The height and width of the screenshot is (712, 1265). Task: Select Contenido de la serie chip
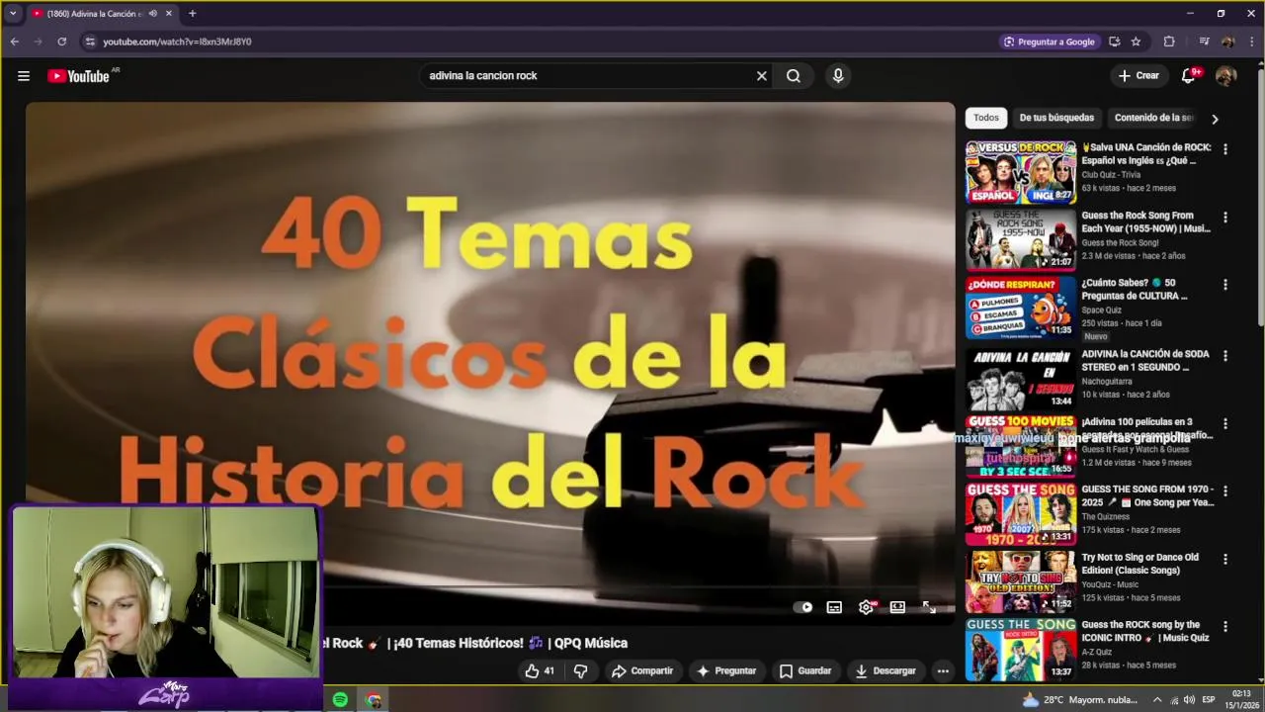click(x=1153, y=118)
